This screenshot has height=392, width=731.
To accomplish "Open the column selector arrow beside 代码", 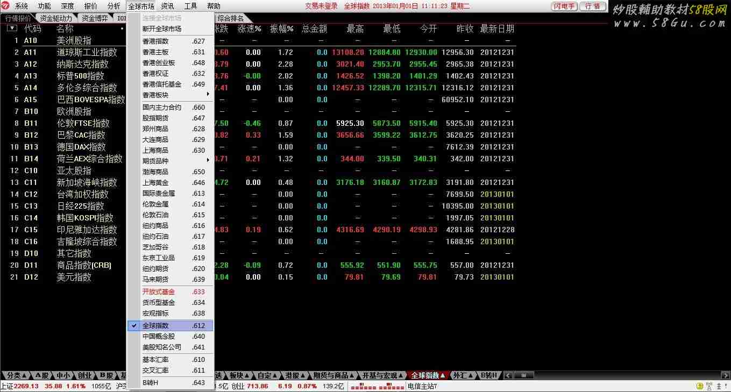I will coord(12,28).
